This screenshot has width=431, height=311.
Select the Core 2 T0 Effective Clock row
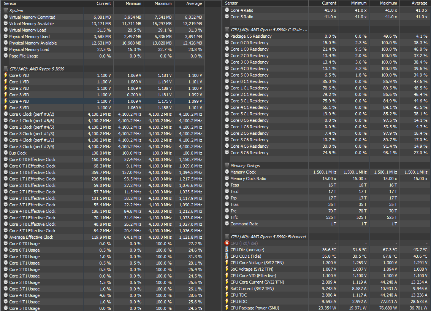pyautogui.click(x=103, y=185)
